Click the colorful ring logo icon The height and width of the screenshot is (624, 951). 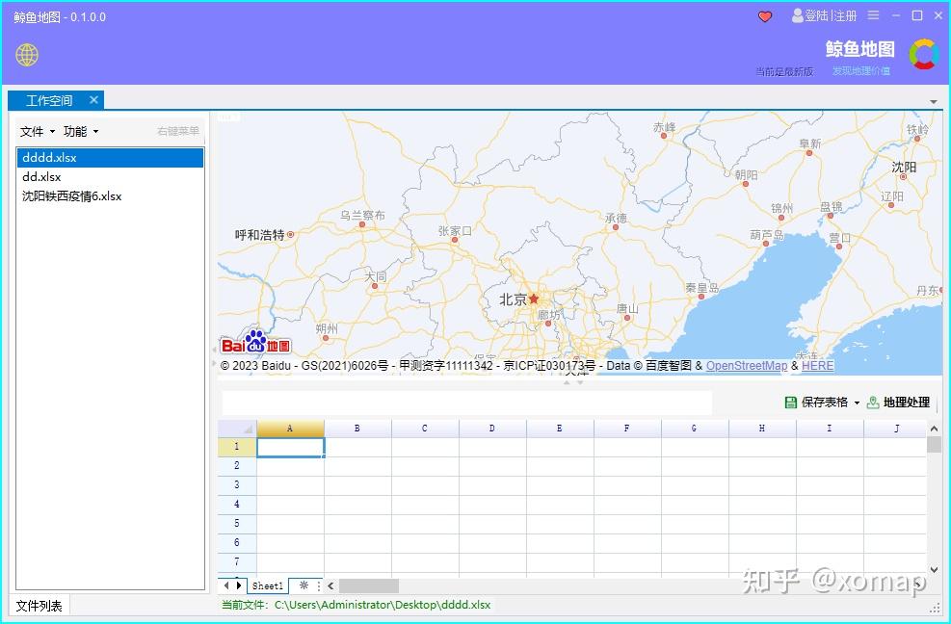coord(923,54)
